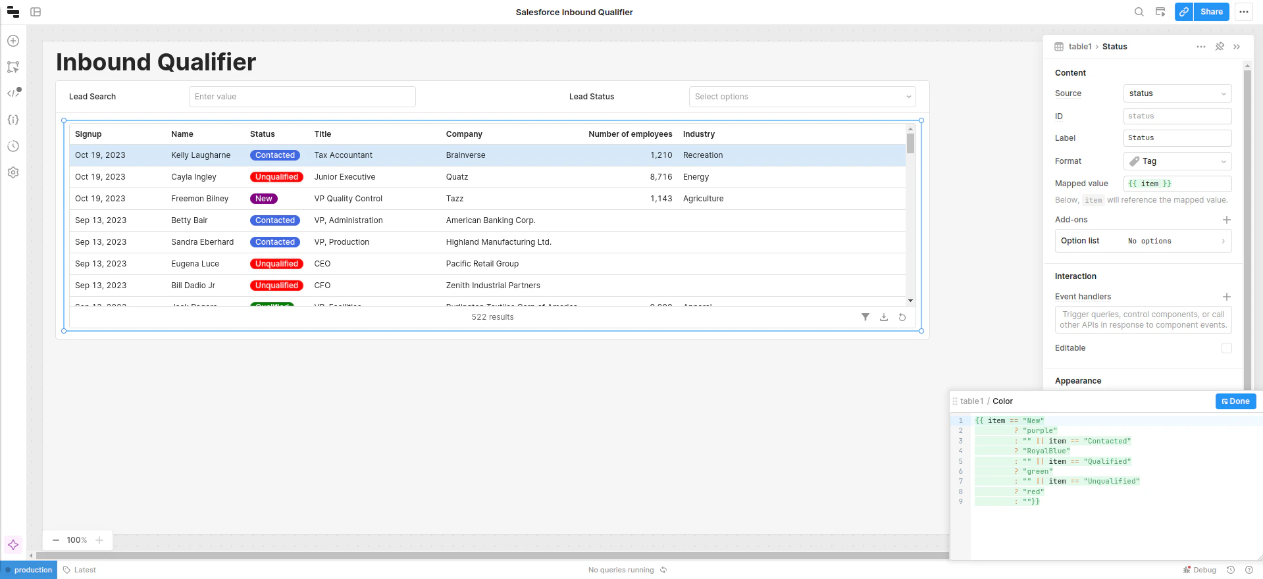Toggle the left panel layout icon
This screenshot has width=1263, height=579.
(x=36, y=12)
